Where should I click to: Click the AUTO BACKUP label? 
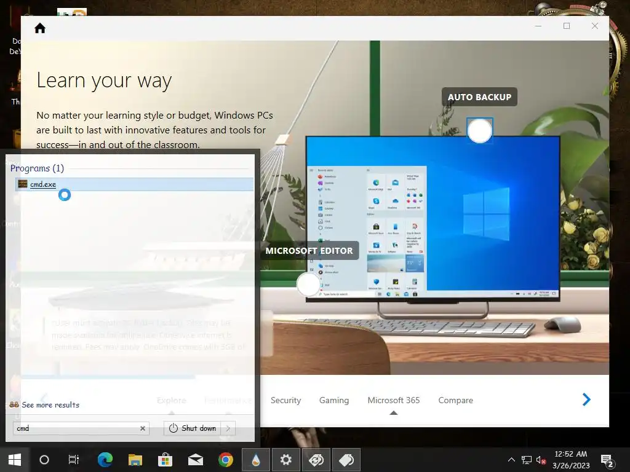pyautogui.click(x=479, y=97)
